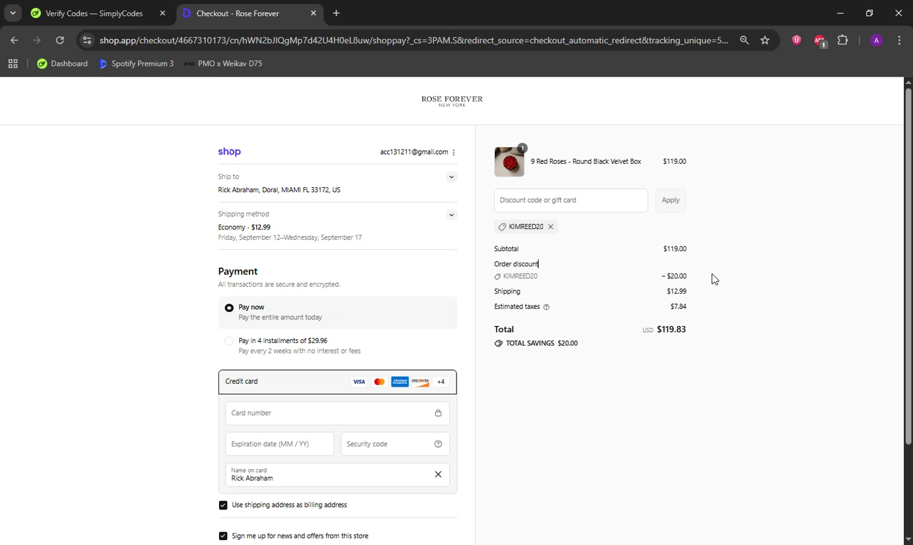Open the Chrome profile avatar A
This screenshot has height=545, width=913.
click(876, 40)
